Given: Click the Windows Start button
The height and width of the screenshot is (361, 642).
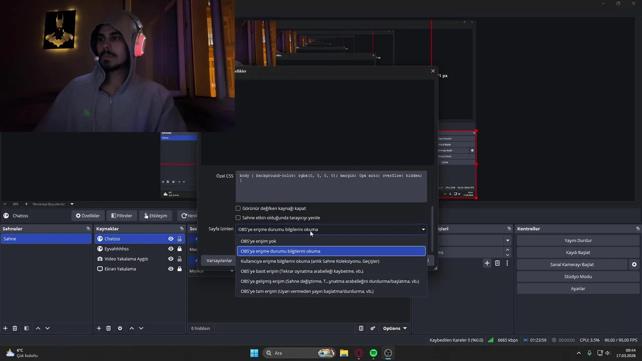Looking at the screenshot, I should pyautogui.click(x=254, y=353).
